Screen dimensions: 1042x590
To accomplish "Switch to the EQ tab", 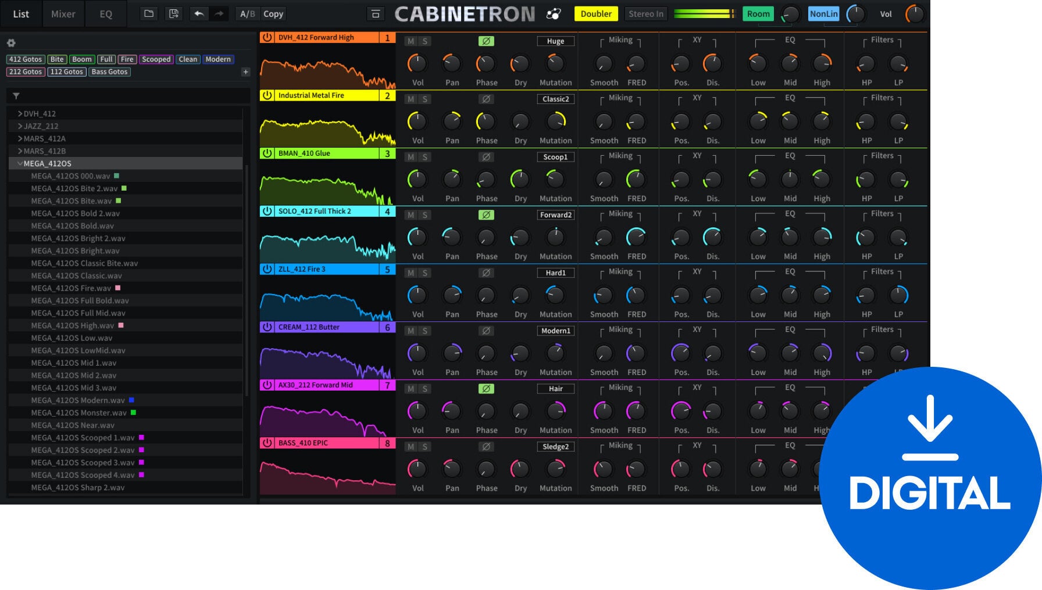I will coord(105,13).
